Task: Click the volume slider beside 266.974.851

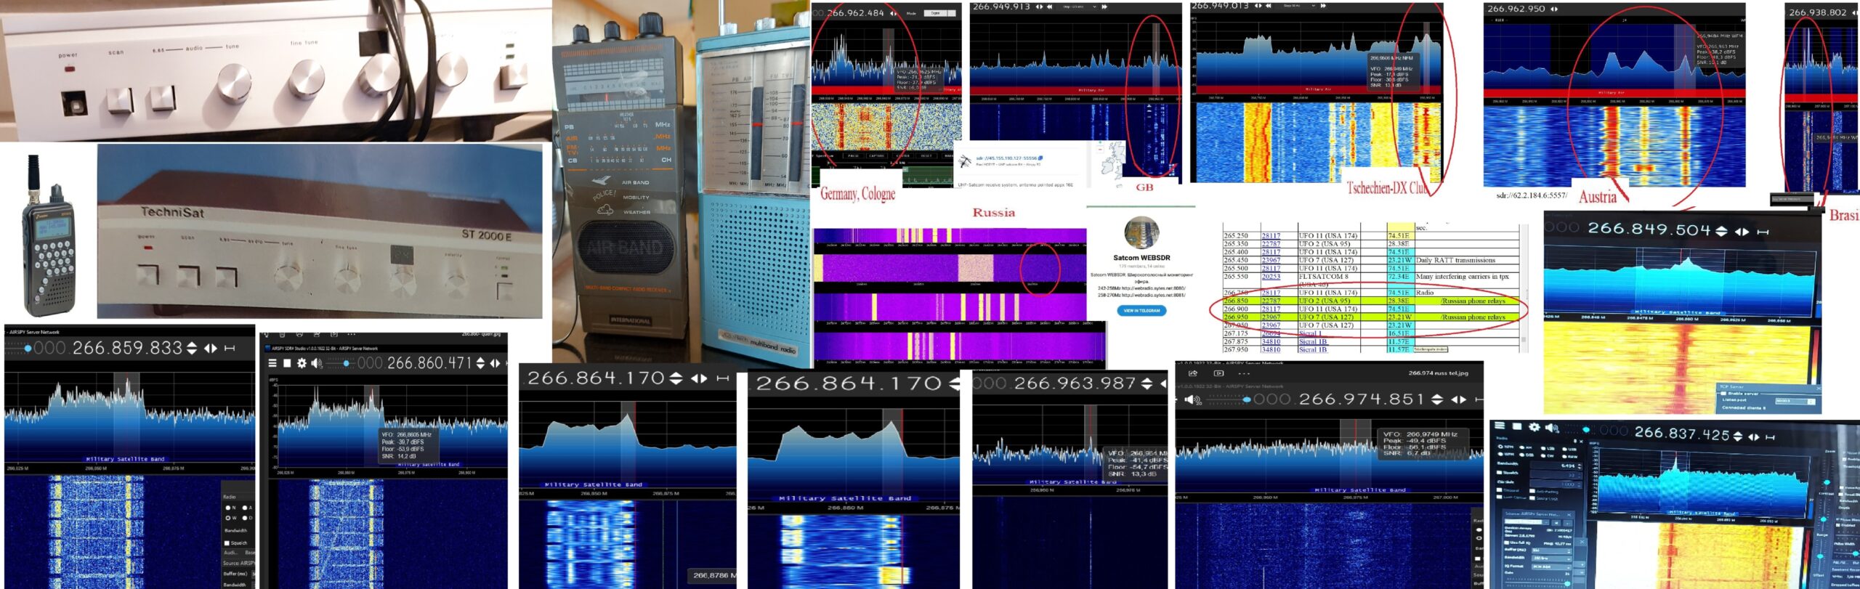Action: [x=1228, y=399]
